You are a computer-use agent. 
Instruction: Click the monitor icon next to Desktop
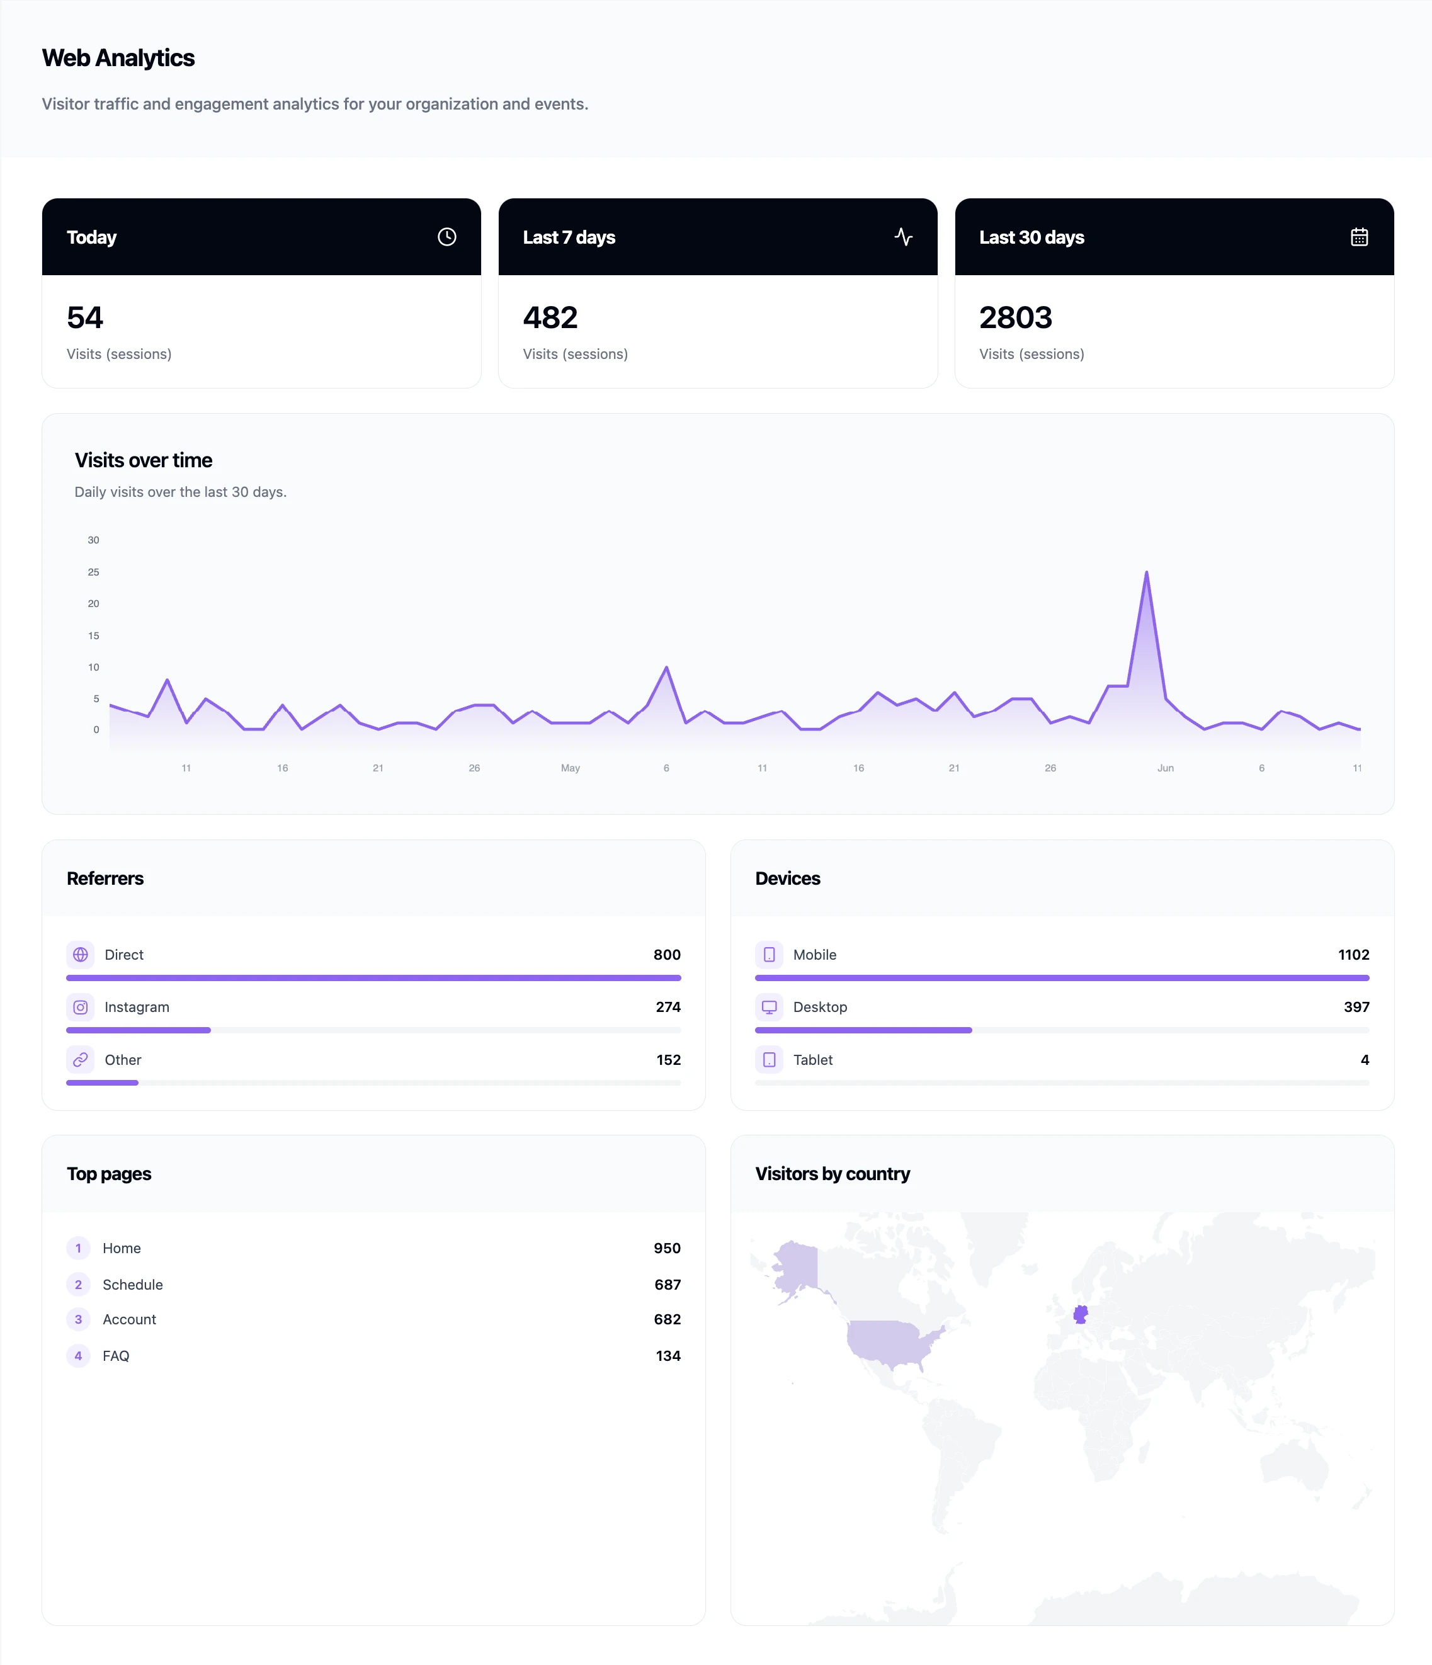(x=769, y=1007)
